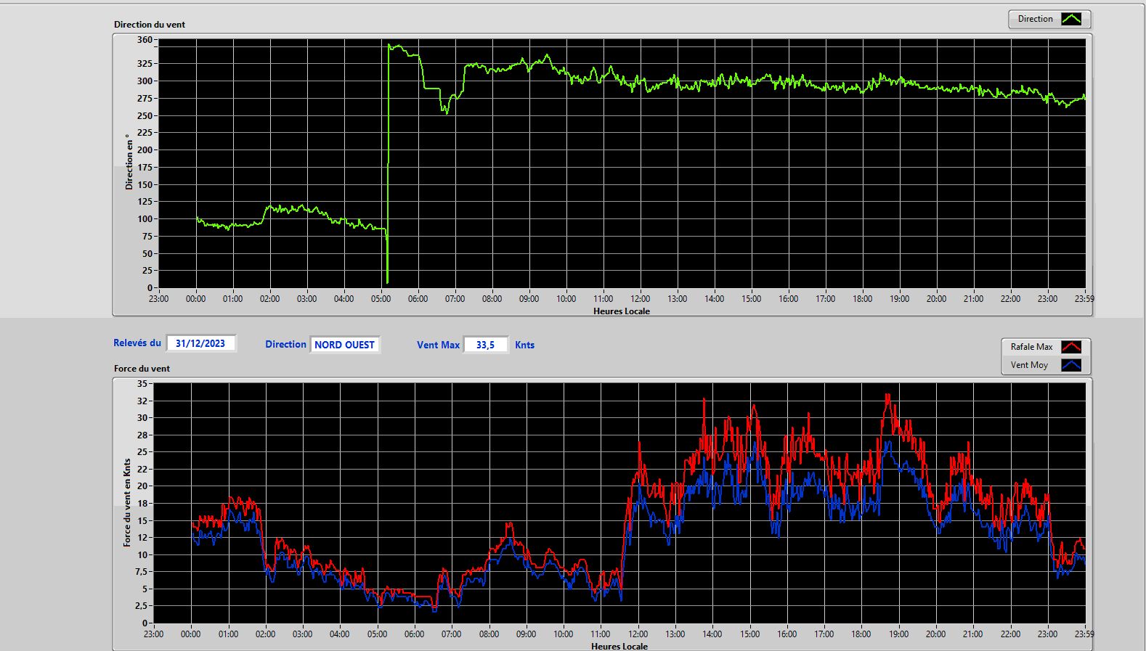1146x651 pixels.
Task: Click the 7,5 value on force axis
Action: tap(140, 572)
